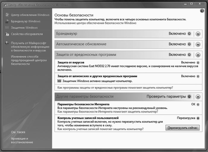Image resolution: width=208 pixels, height=152 pixels.
Task: Open help via the question mark icon
Action: [x=202, y=10]
